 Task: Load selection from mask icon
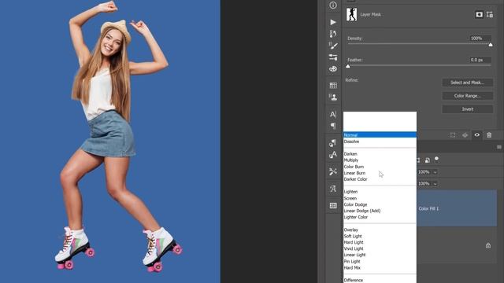pos(453,135)
